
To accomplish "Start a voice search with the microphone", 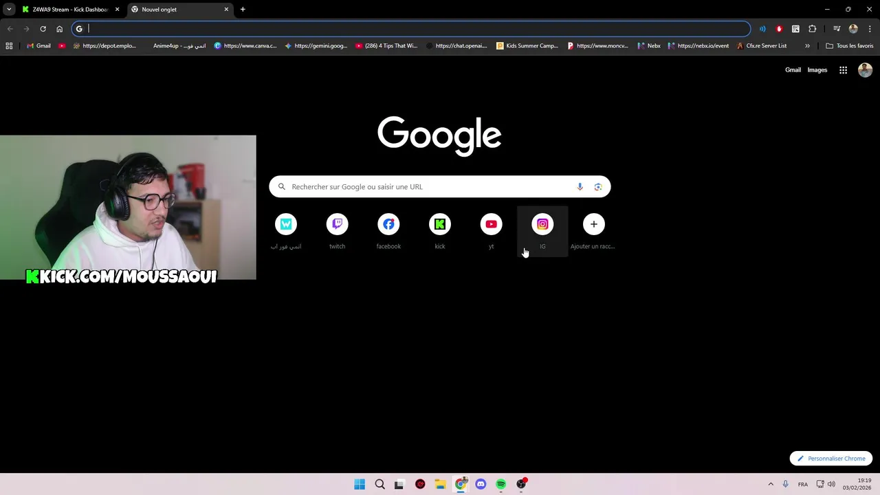I will click(580, 187).
